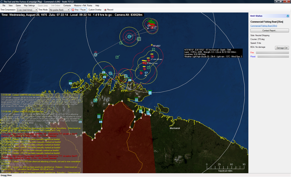The width and height of the screenshot is (291, 177).
Task: Click the Fire damage progress bar
Action: 272,53
